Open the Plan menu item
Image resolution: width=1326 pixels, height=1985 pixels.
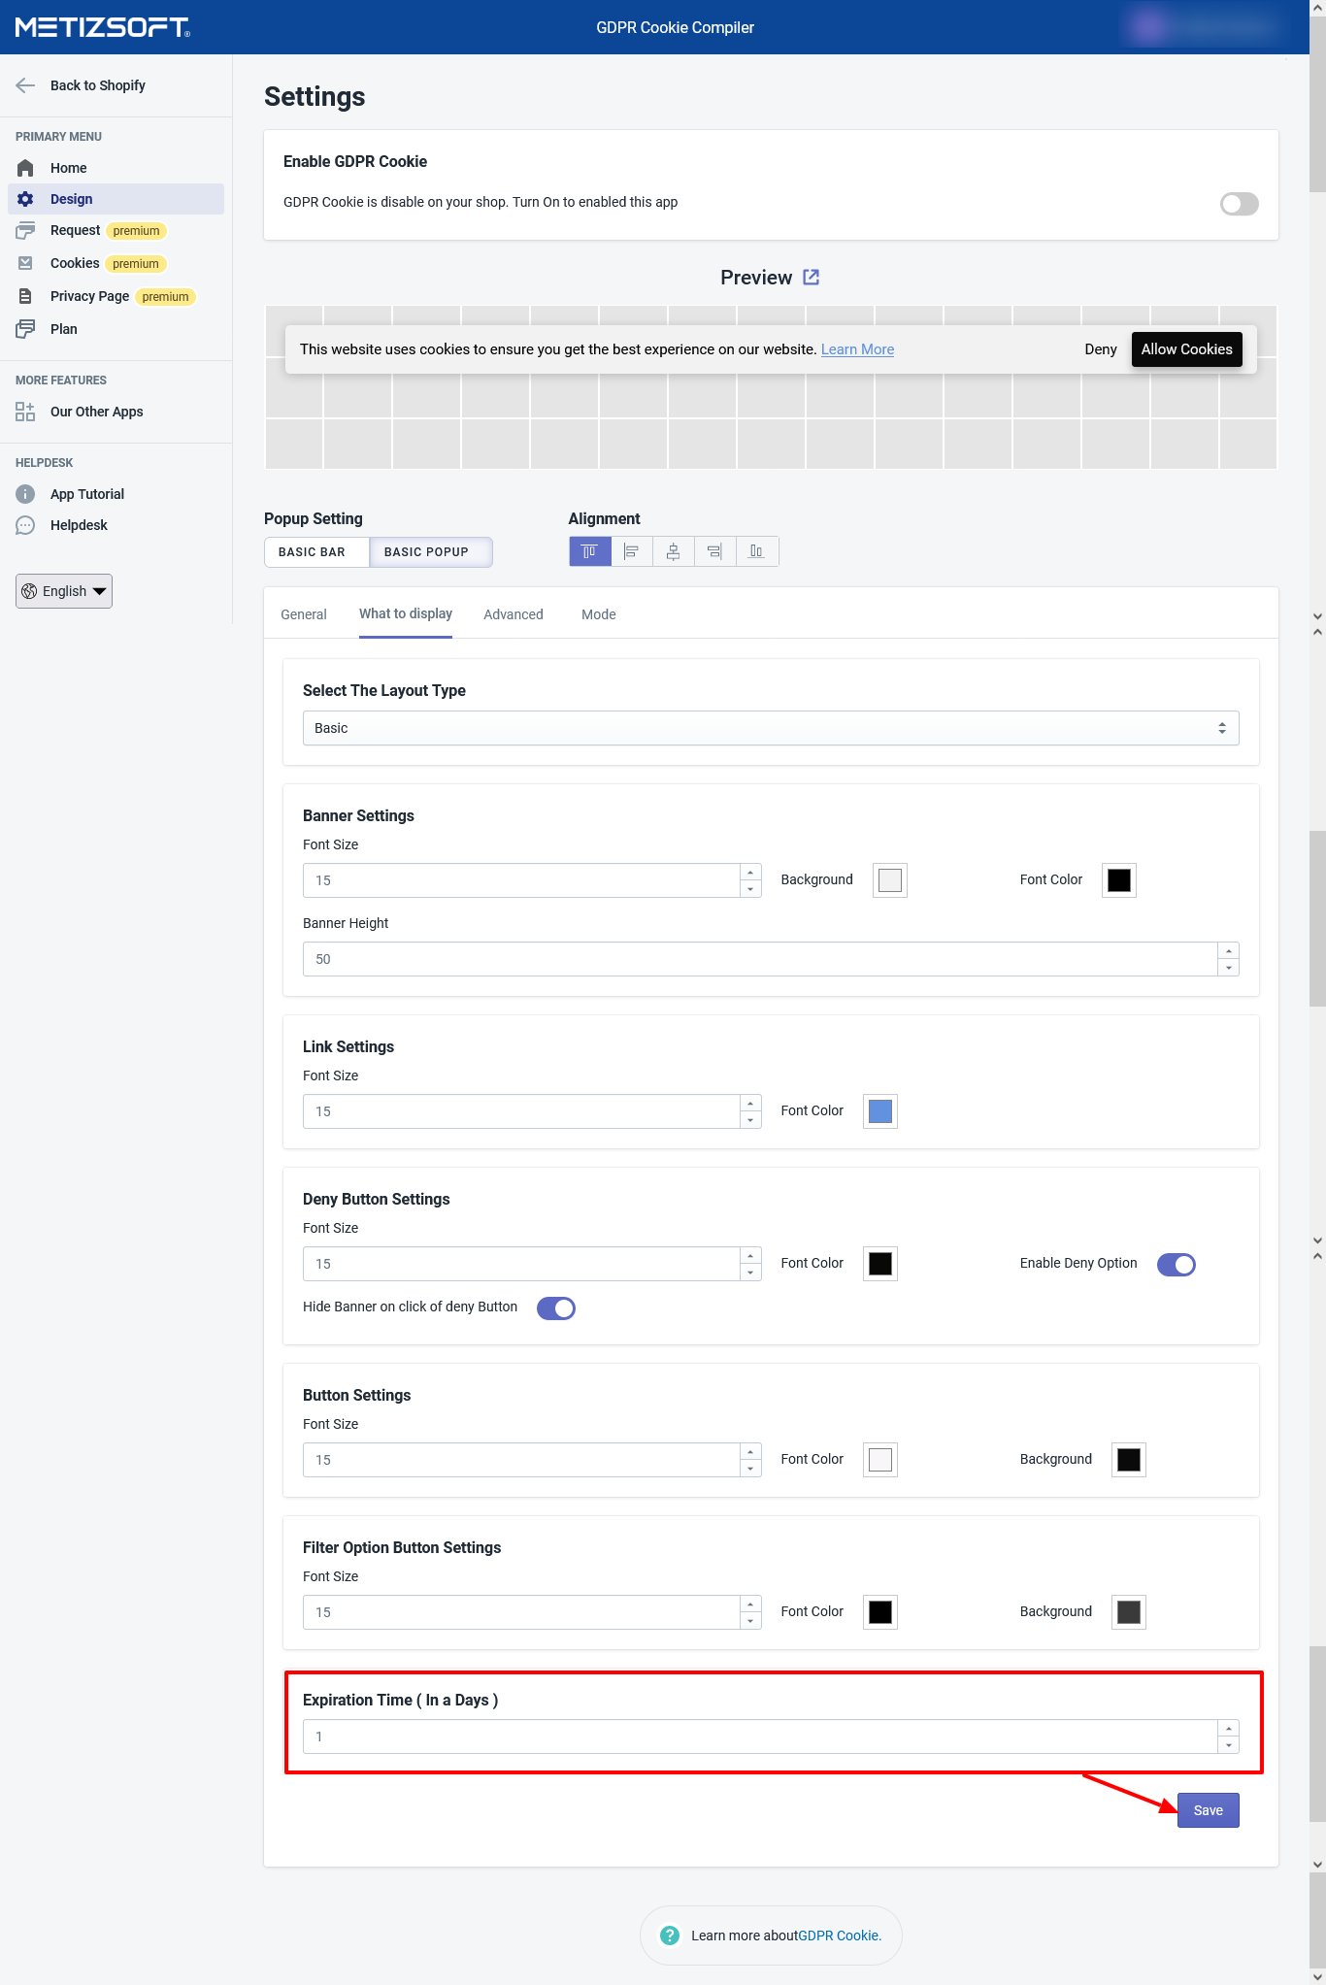coord(64,329)
